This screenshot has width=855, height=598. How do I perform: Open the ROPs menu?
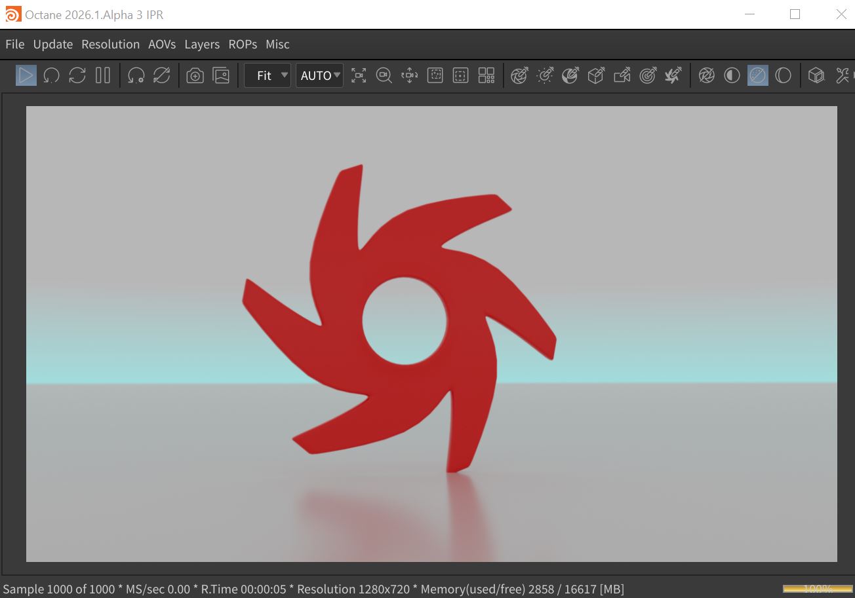click(x=243, y=44)
